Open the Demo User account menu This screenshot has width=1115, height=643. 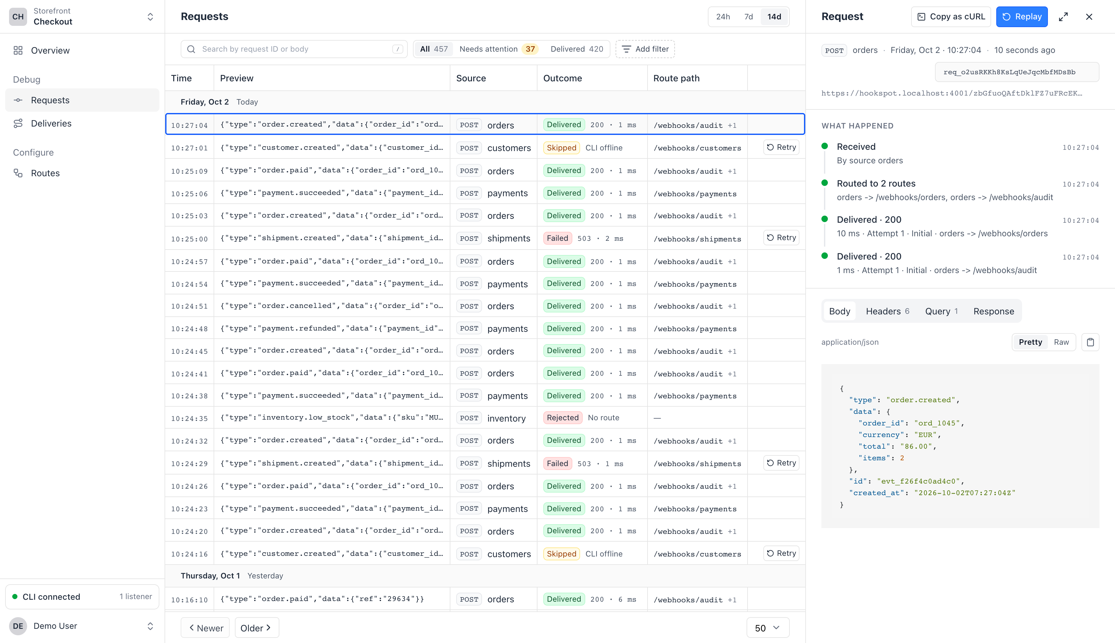coord(82,626)
